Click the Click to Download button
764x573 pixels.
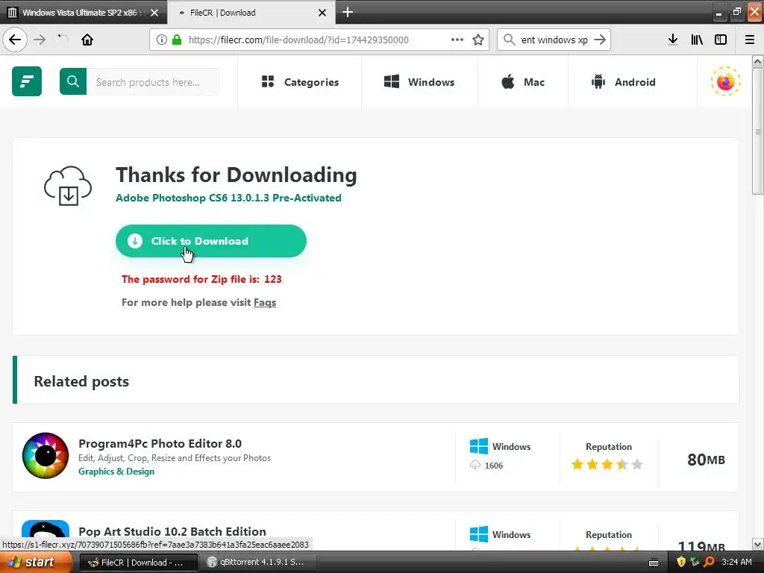[211, 241]
